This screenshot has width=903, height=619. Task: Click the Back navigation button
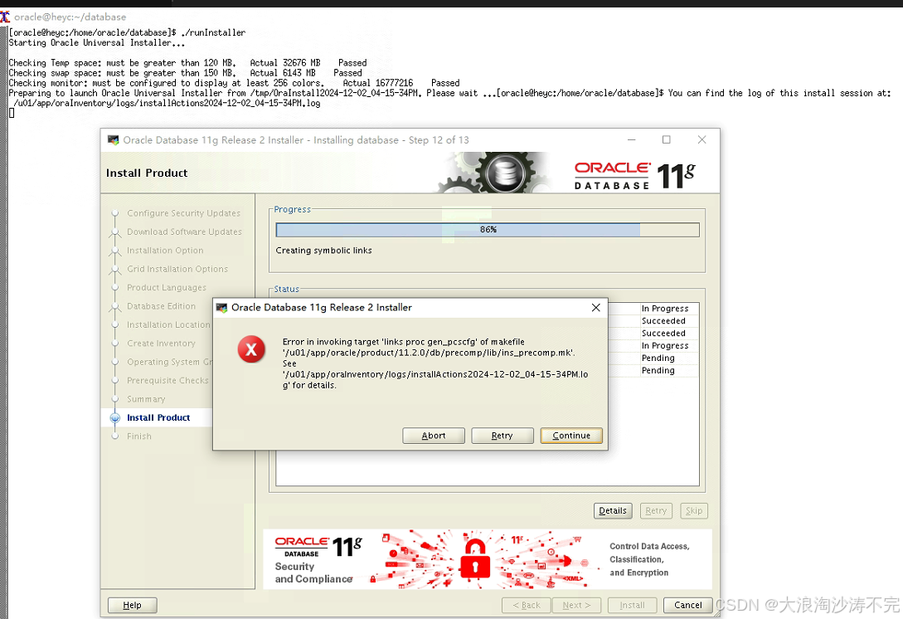[x=527, y=605]
